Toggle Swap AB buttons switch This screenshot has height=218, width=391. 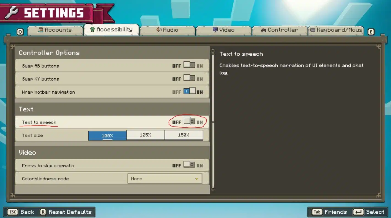189,66
